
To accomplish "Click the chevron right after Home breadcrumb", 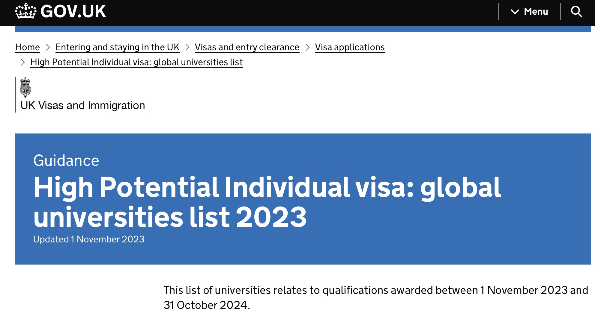I will point(48,47).
